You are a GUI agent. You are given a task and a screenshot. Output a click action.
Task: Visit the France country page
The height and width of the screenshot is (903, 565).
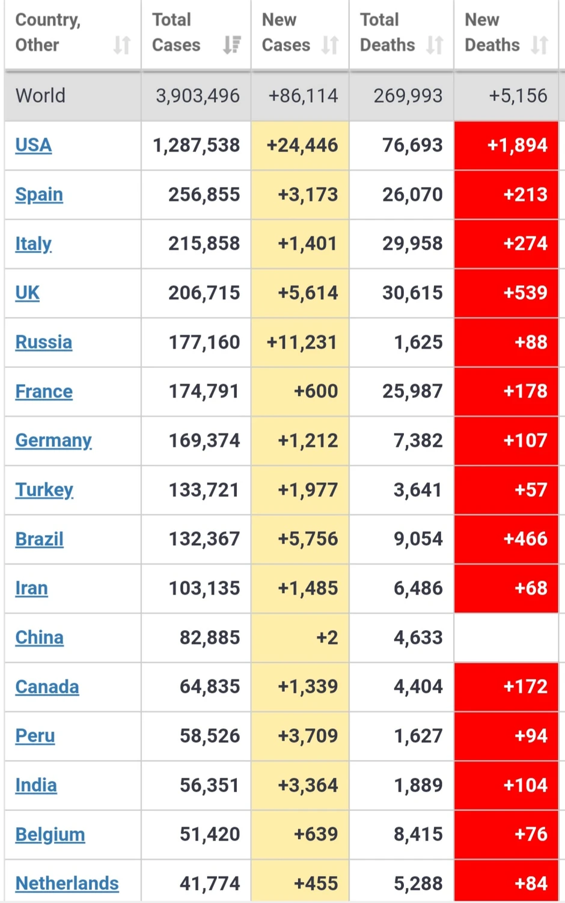pos(44,392)
